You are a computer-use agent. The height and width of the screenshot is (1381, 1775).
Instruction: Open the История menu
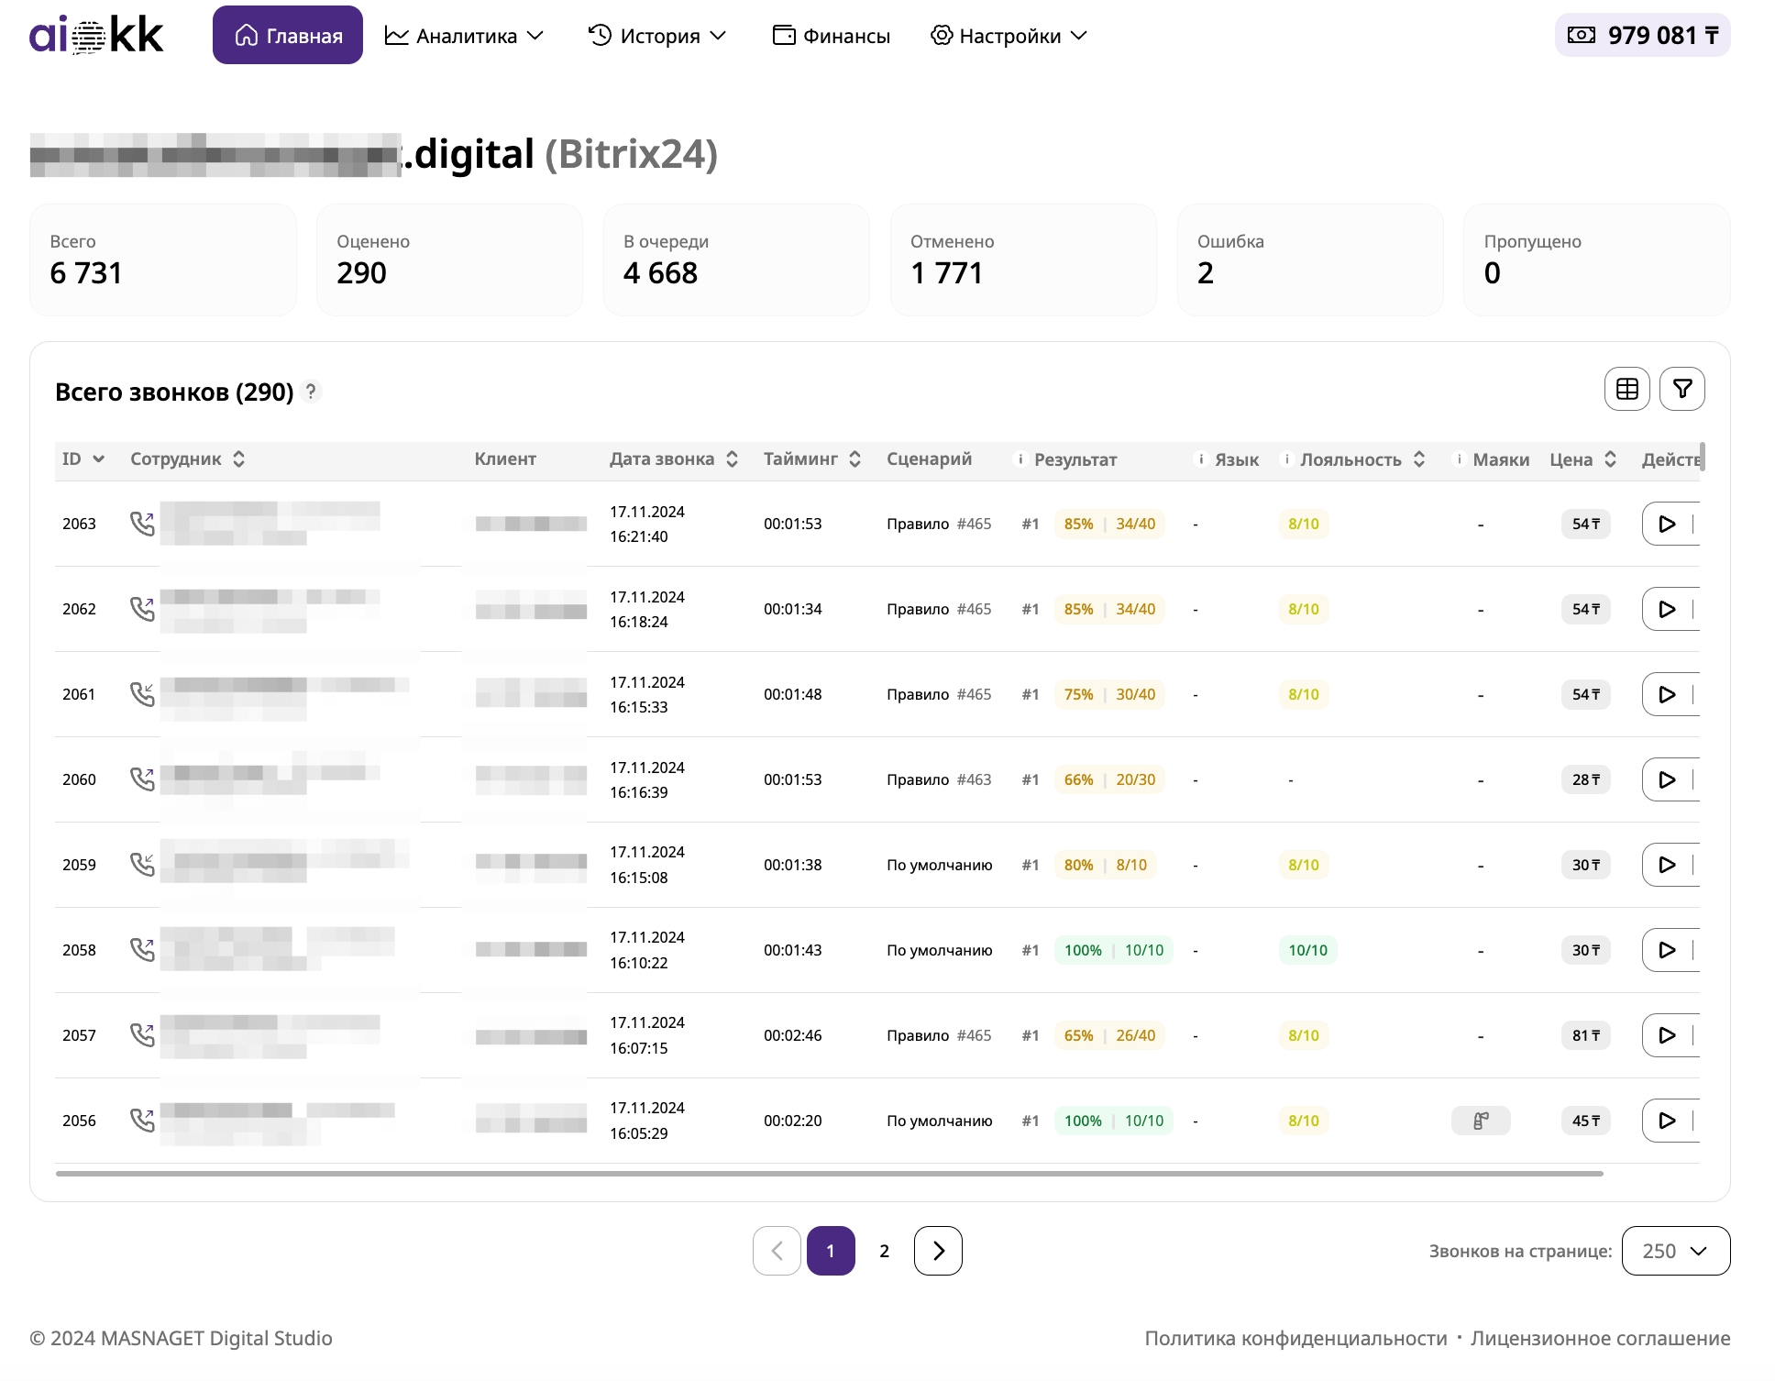click(x=657, y=36)
